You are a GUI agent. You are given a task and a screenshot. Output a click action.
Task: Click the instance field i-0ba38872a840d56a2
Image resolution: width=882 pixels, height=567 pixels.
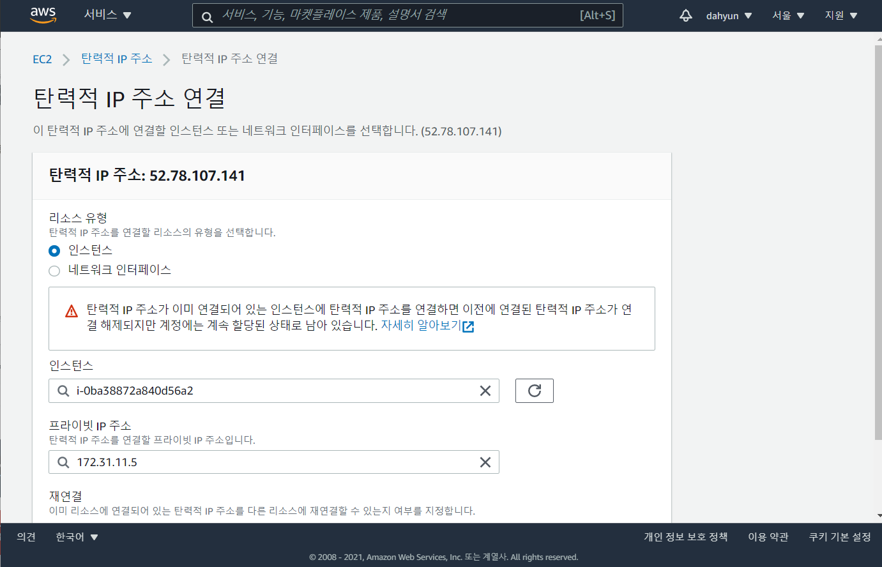click(x=274, y=391)
